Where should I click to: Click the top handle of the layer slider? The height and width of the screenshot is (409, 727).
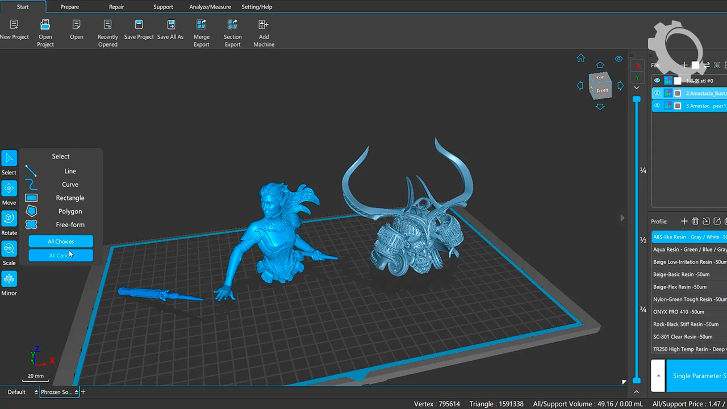[x=637, y=99]
